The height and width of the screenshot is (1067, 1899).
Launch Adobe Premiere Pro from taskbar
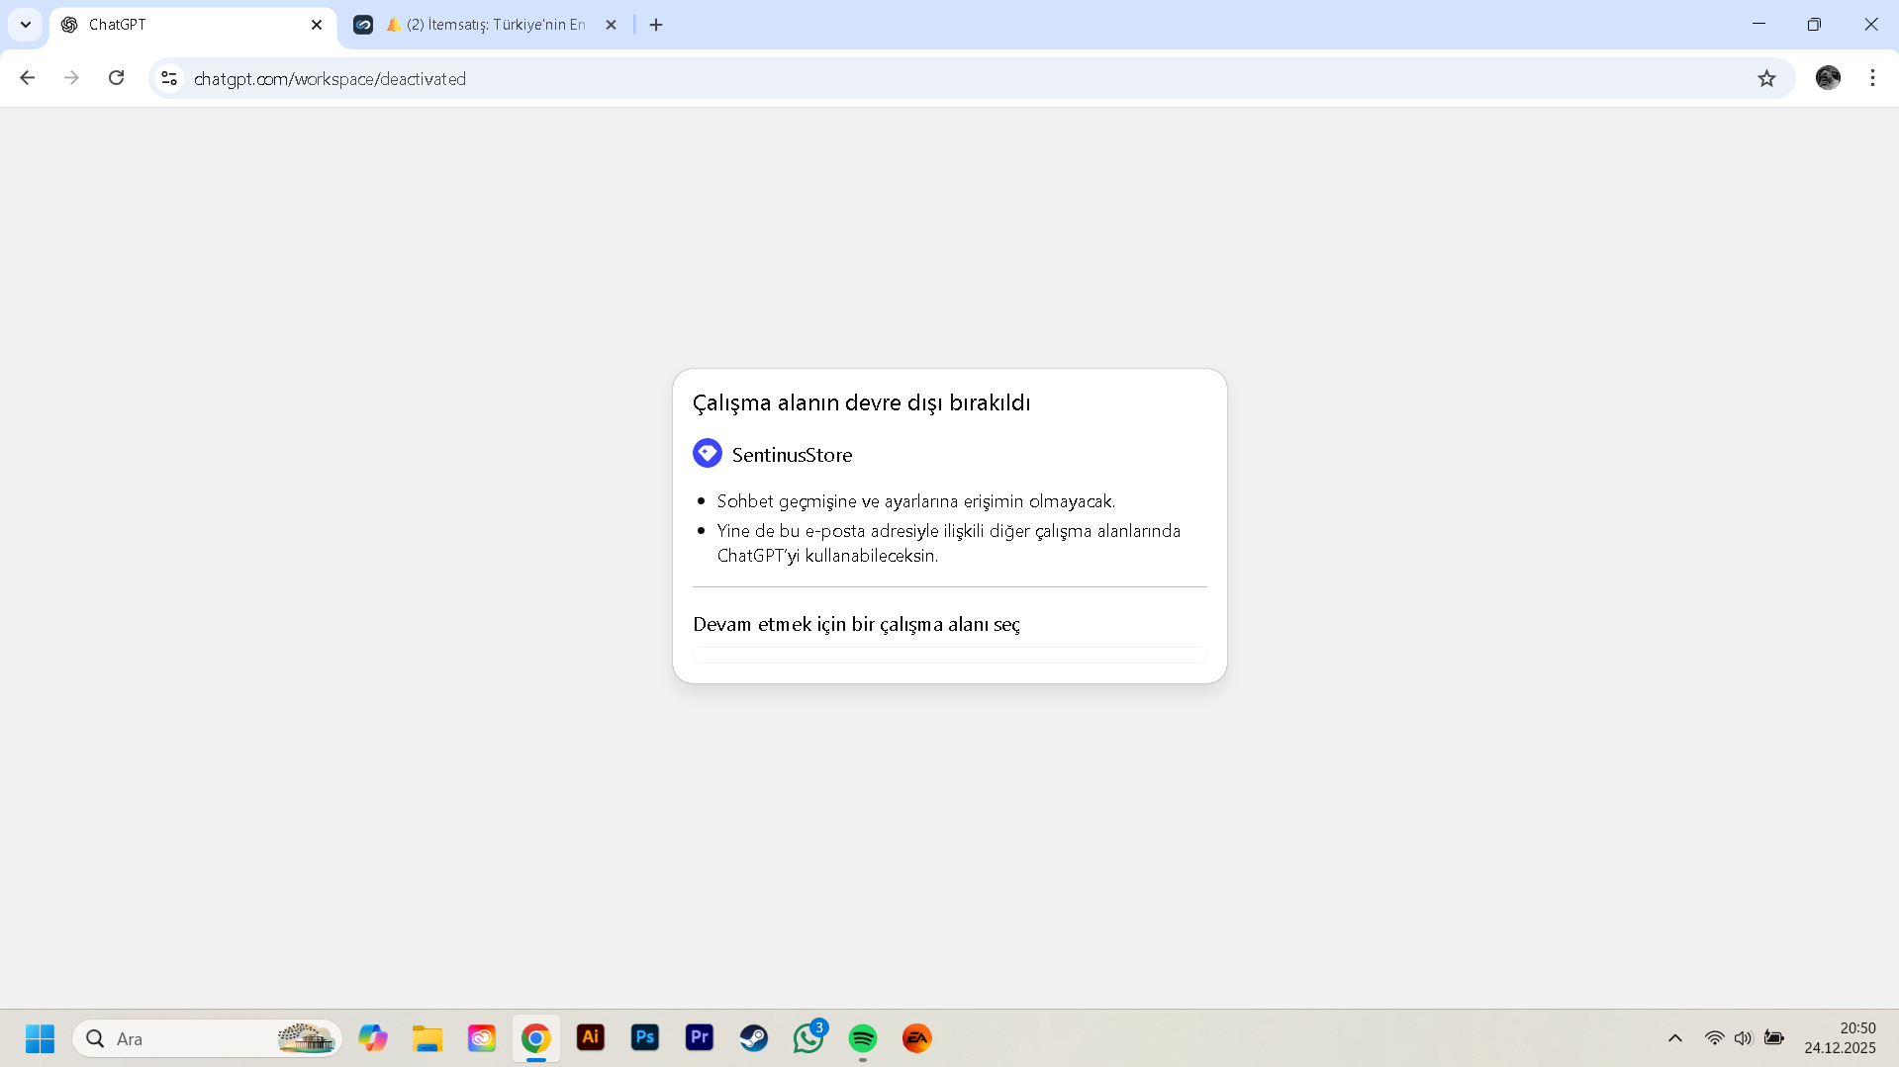pos(700,1037)
